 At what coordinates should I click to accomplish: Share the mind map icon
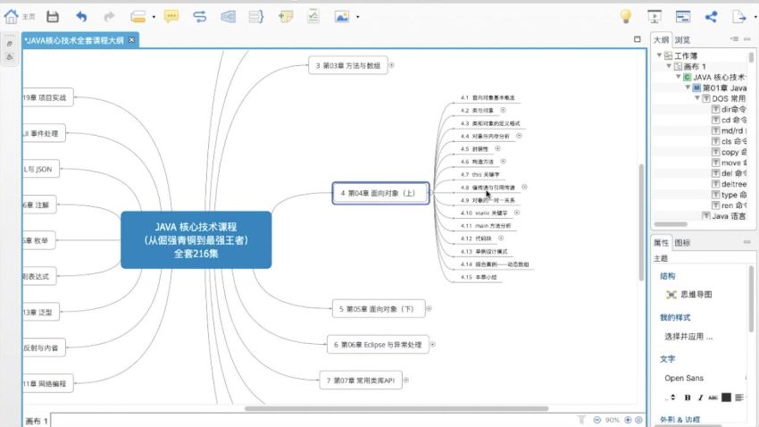[711, 16]
